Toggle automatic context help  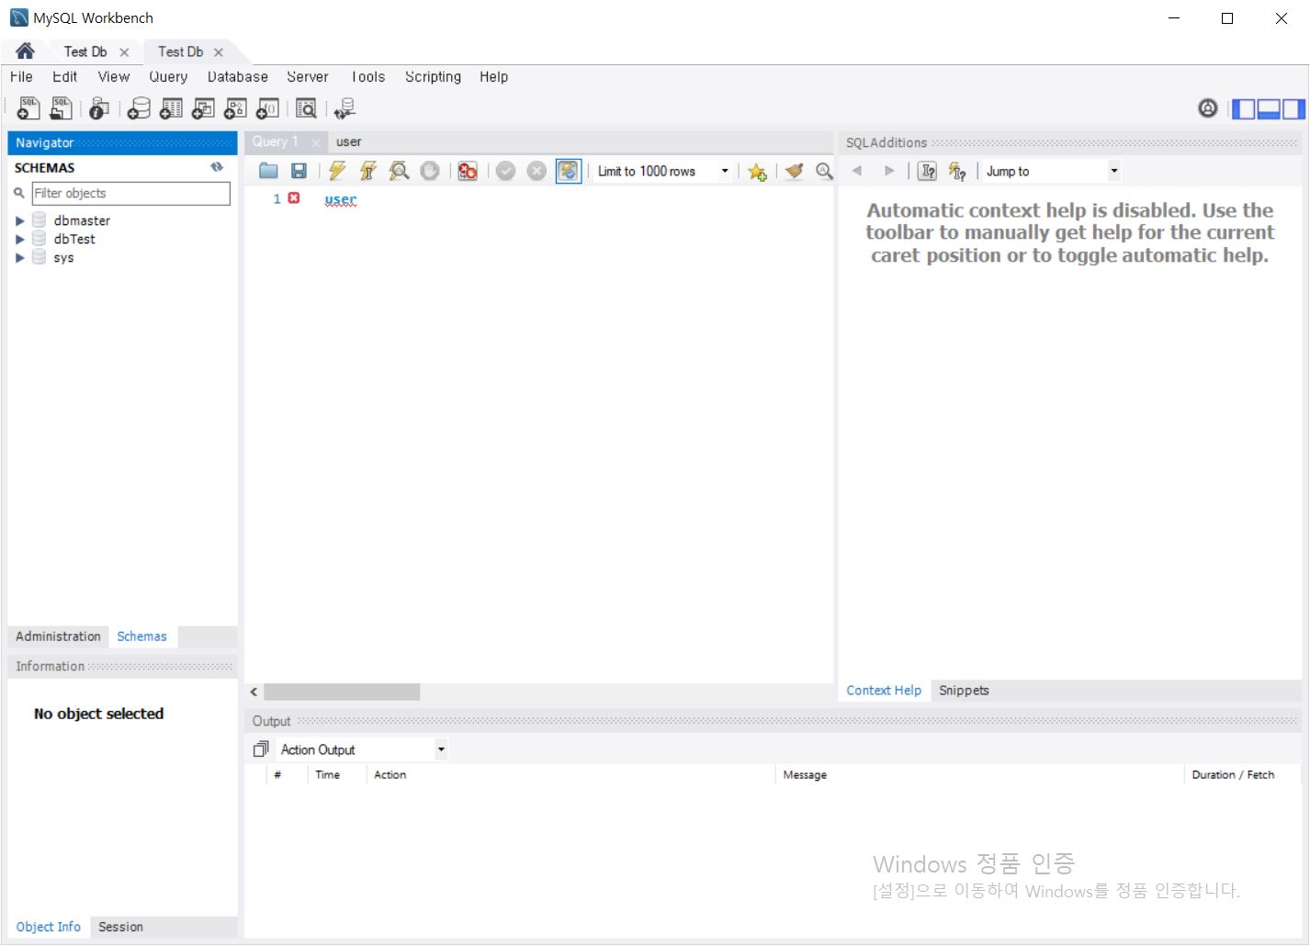click(x=957, y=171)
